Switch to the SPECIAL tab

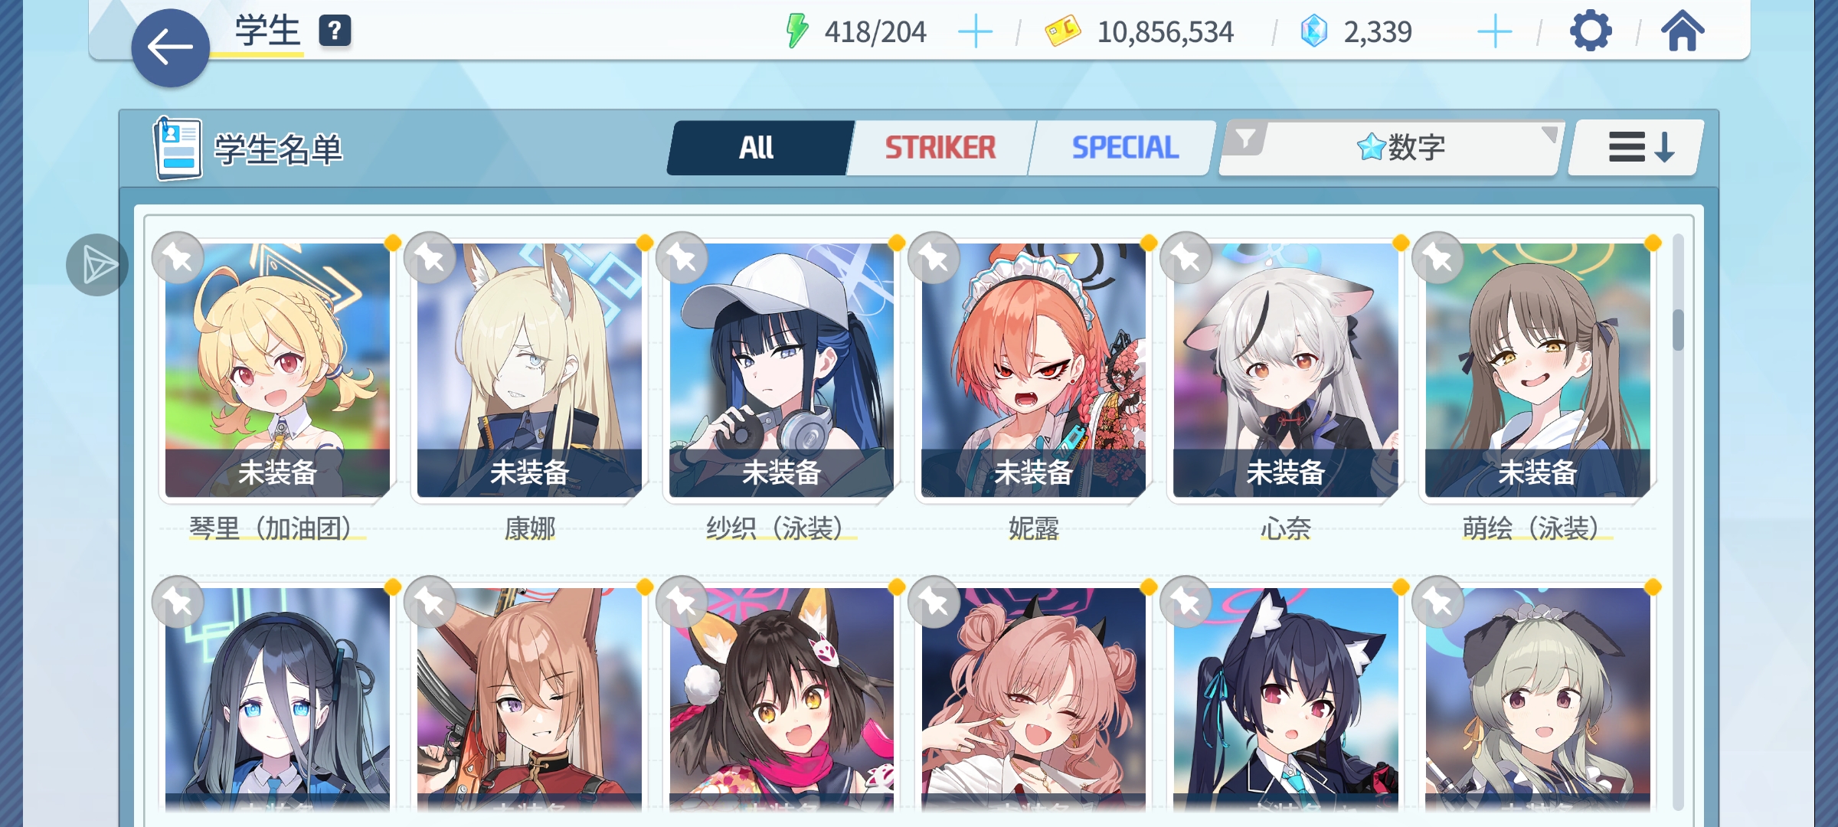(1124, 147)
